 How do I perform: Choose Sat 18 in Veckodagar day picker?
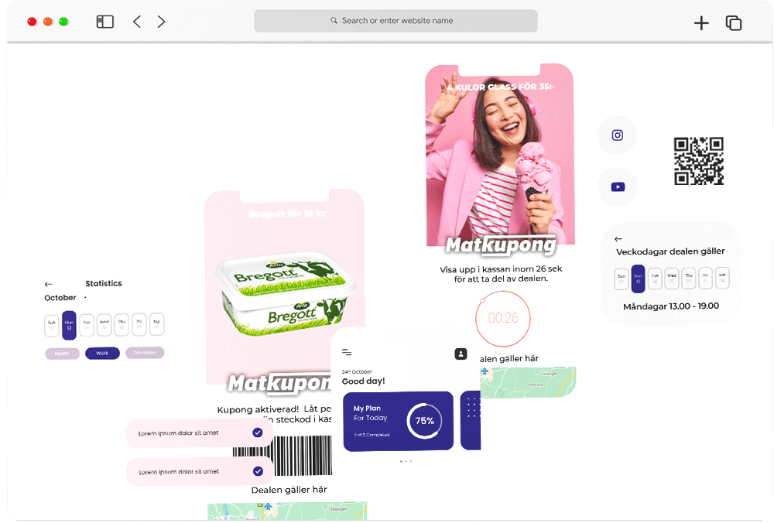(722, 278)
